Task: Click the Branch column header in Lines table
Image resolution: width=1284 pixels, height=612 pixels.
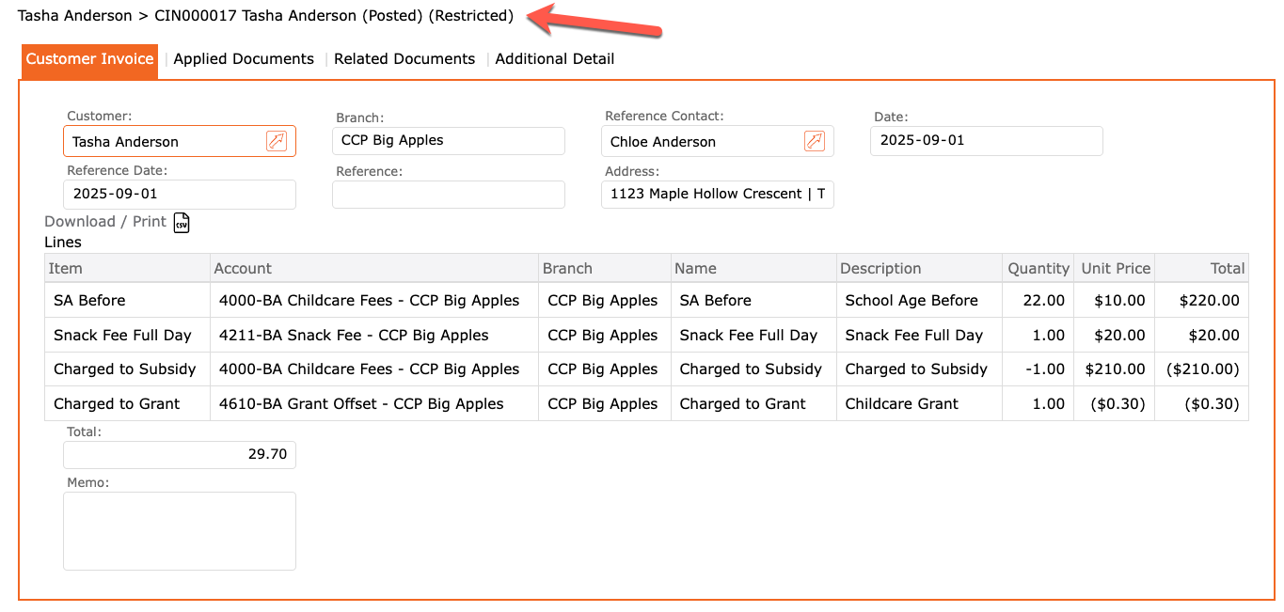Action: [x=605, y=268]
